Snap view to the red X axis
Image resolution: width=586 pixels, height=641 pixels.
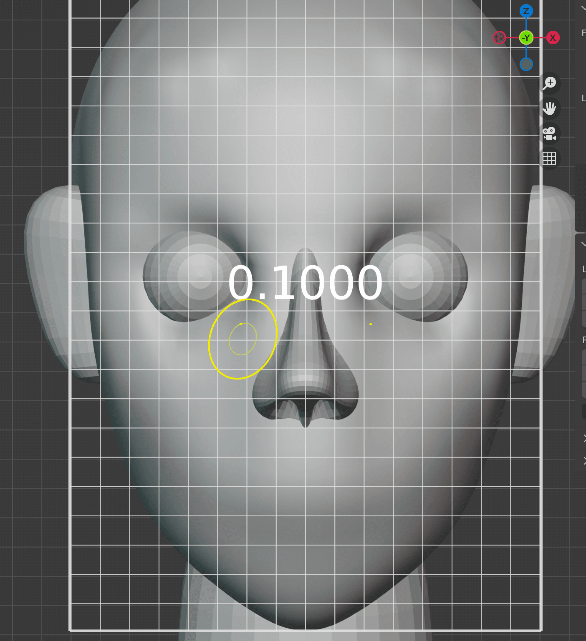tap(553, 38)
